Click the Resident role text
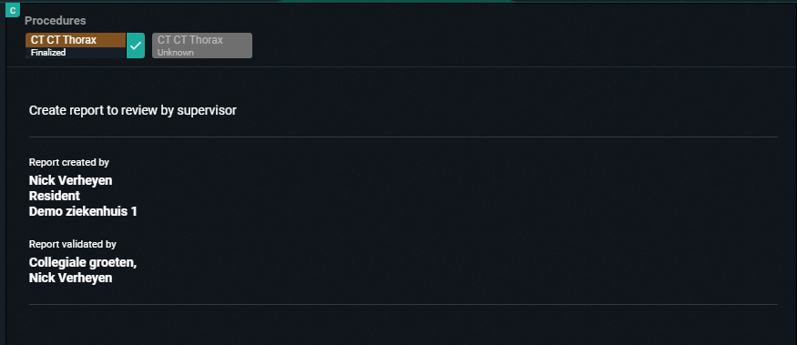 (x=55, y=196)
